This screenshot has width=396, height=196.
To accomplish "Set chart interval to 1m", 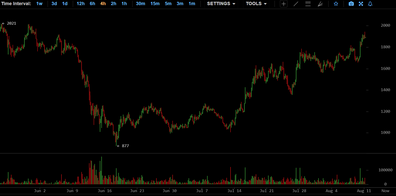I will pos(192,4).
